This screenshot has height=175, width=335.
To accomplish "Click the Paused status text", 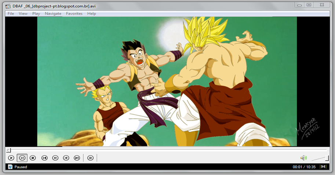I will (x=21, y=167).
